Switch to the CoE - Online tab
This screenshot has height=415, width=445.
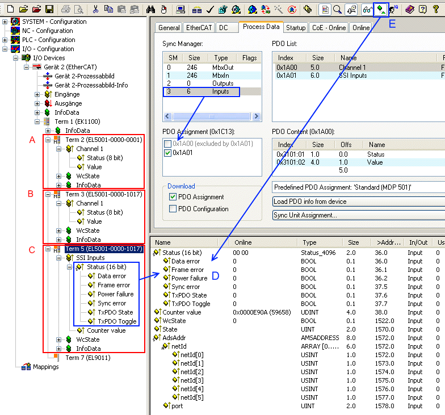[x=329, y=27]
